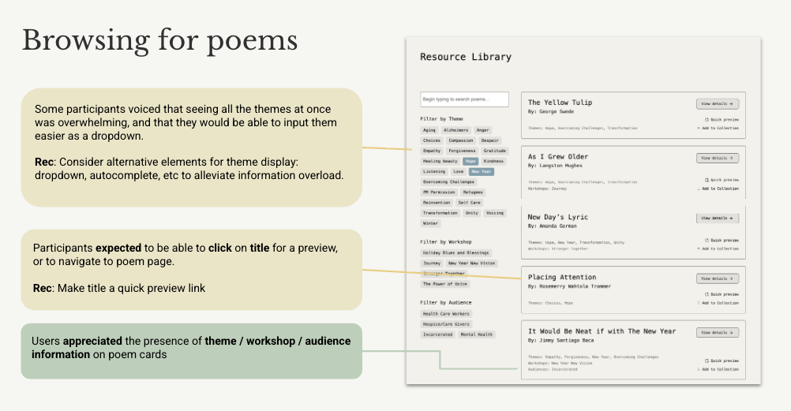The width and height of the screenshot is (791, 411).
Task: Click Quick preview icon on The Yellow Tulip card
Action: 707,120
